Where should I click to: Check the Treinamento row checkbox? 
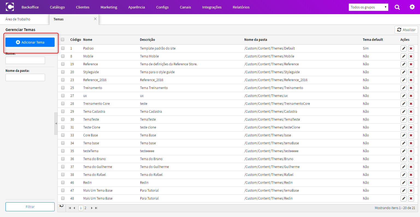pos(63,88)
